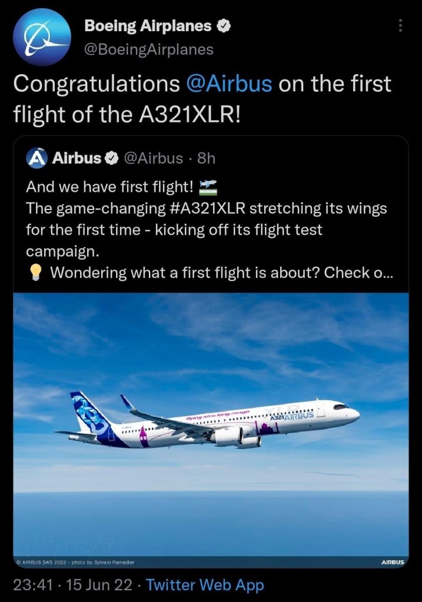The width and height of the screenshot is (422, 602).
Task: Open the 23:41 · 15 Jun 22 timestamp
Action: (x=72, y=585)
